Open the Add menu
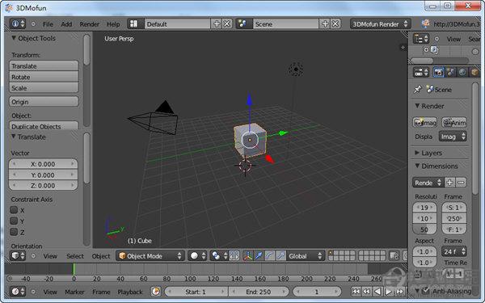Viewport: 485px width, 303px height. pyautogui.click(x=66, y=24)
